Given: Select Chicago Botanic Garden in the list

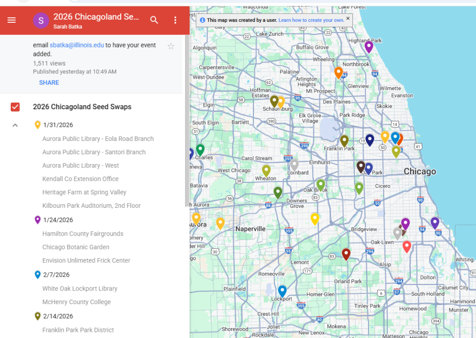Looking at the screenshot, I should [x=76, y=247].
